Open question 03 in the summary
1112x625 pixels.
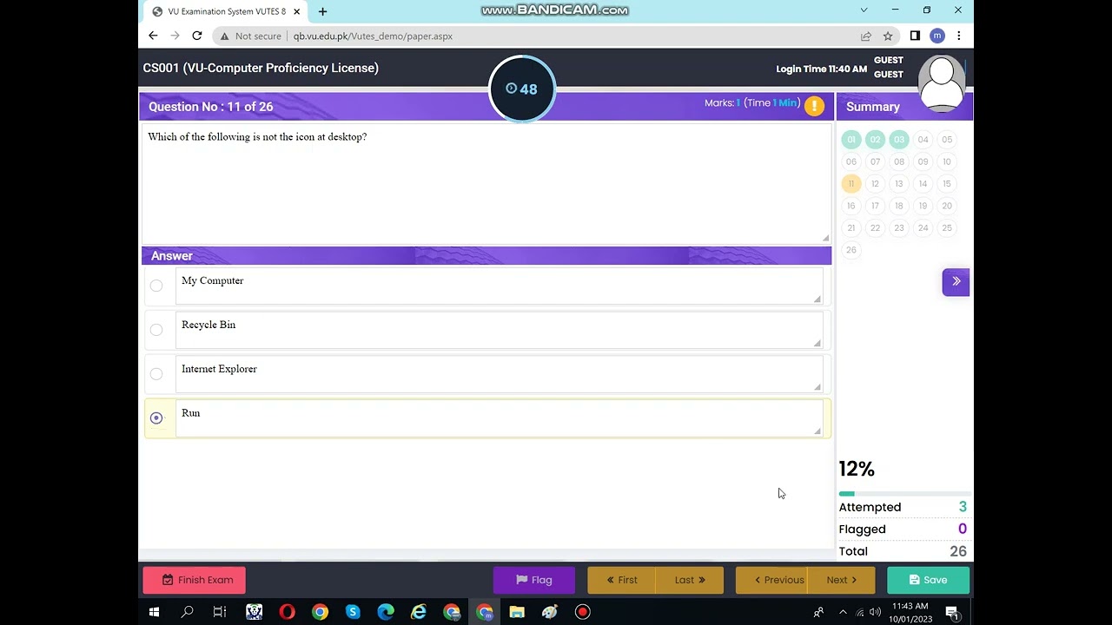pos(899,140)
